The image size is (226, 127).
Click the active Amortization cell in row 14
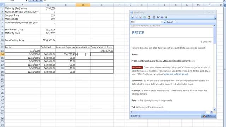point(83,54)
